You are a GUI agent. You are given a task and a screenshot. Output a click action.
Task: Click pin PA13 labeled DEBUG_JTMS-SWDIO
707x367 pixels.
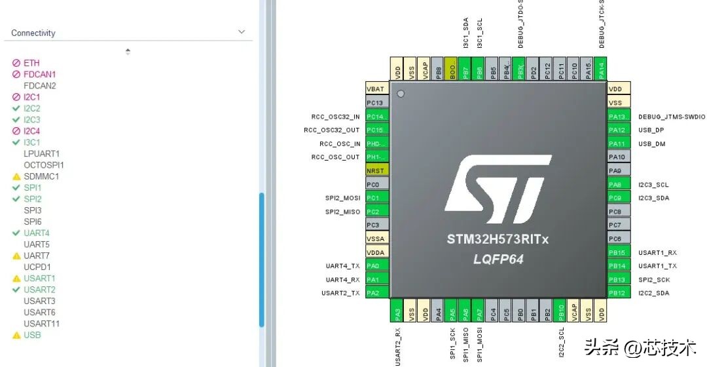click(x=619, y=117)
